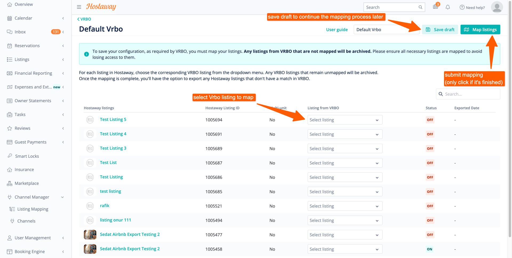Click the Hostaway logo
The image size is (512, 258).
(x=101, y=7)
